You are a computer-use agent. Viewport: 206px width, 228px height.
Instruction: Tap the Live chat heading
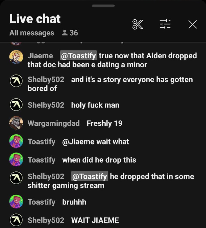coord(35,19)
